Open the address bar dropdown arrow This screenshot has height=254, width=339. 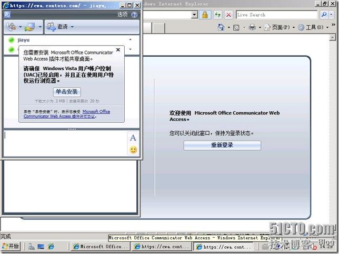[x=194, y=15]
